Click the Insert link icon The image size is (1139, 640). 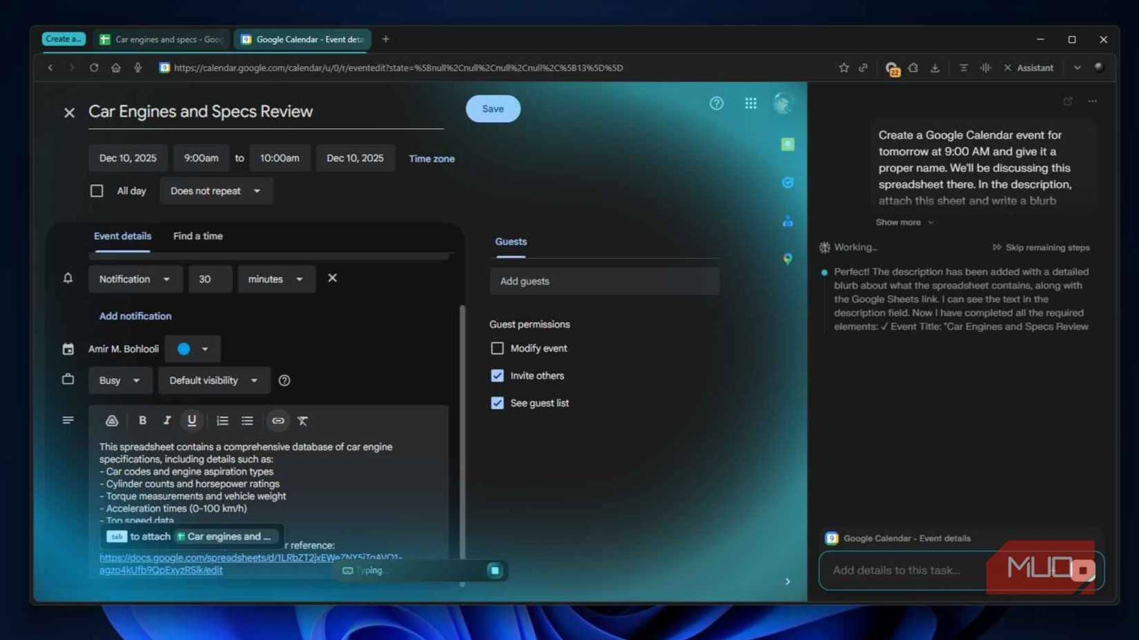(278, 421)
